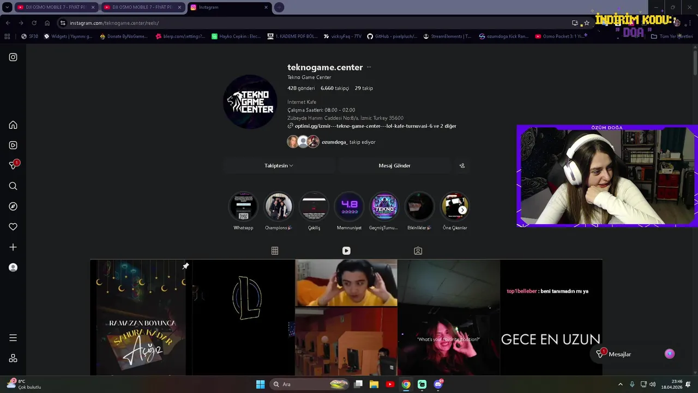Open the Osmo Pocket 3 bookmark
The height and width of the screenshot is (393, 698).
point(561,37)
